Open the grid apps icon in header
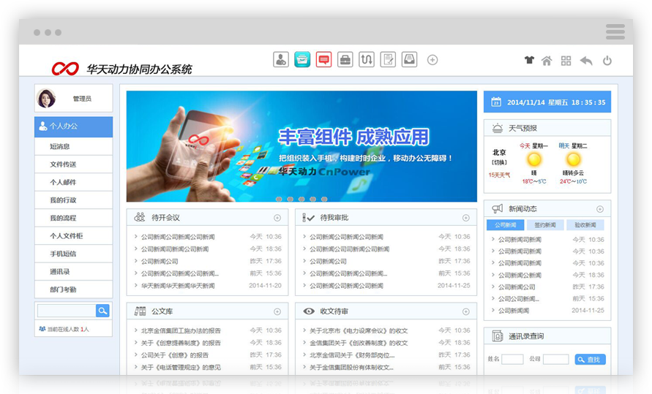 click(566, 61)
